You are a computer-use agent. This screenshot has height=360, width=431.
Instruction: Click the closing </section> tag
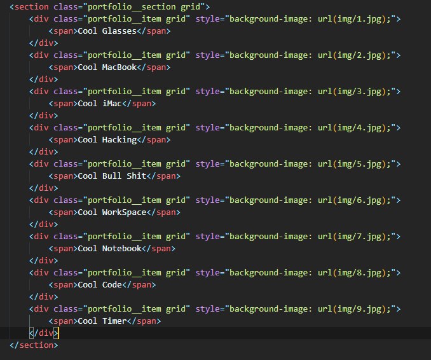click(x=34, y=346)
